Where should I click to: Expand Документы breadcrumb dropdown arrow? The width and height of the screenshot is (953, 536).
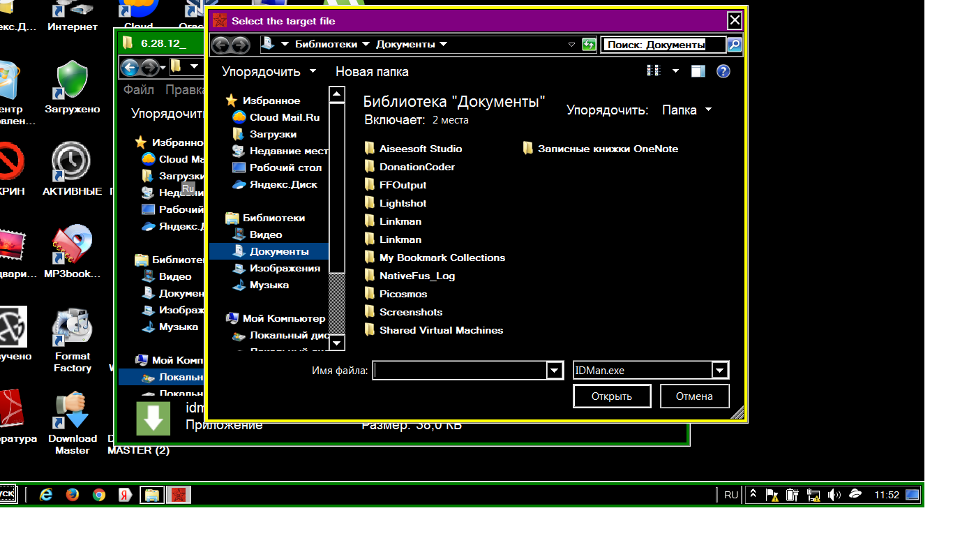[443, 45]
